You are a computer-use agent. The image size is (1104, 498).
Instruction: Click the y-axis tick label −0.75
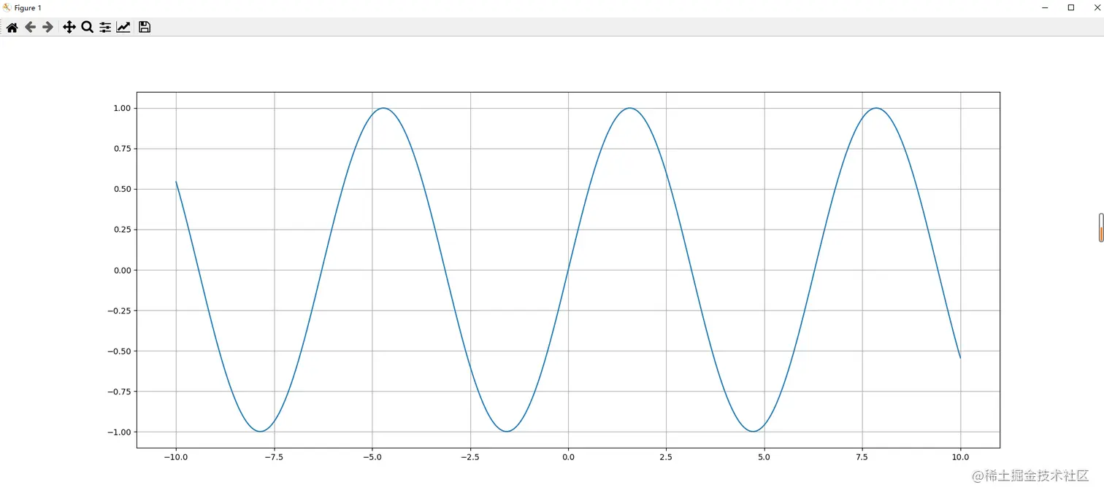[118, 392]
